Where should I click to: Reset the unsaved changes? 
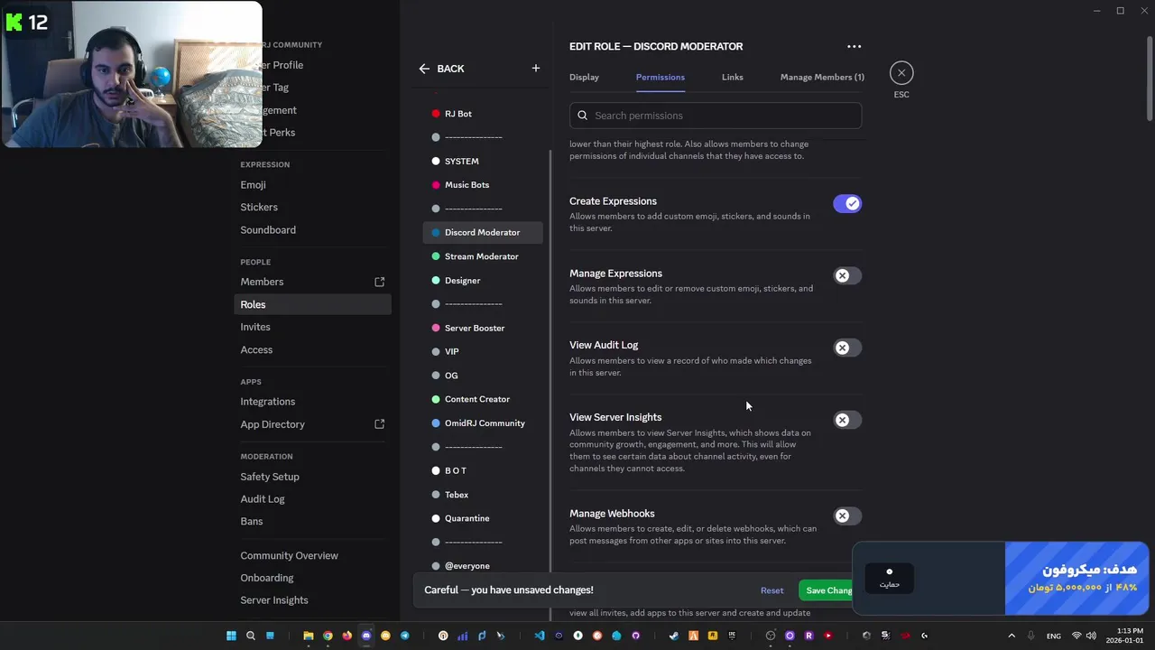pyautogui.click(x=772, y=590)
